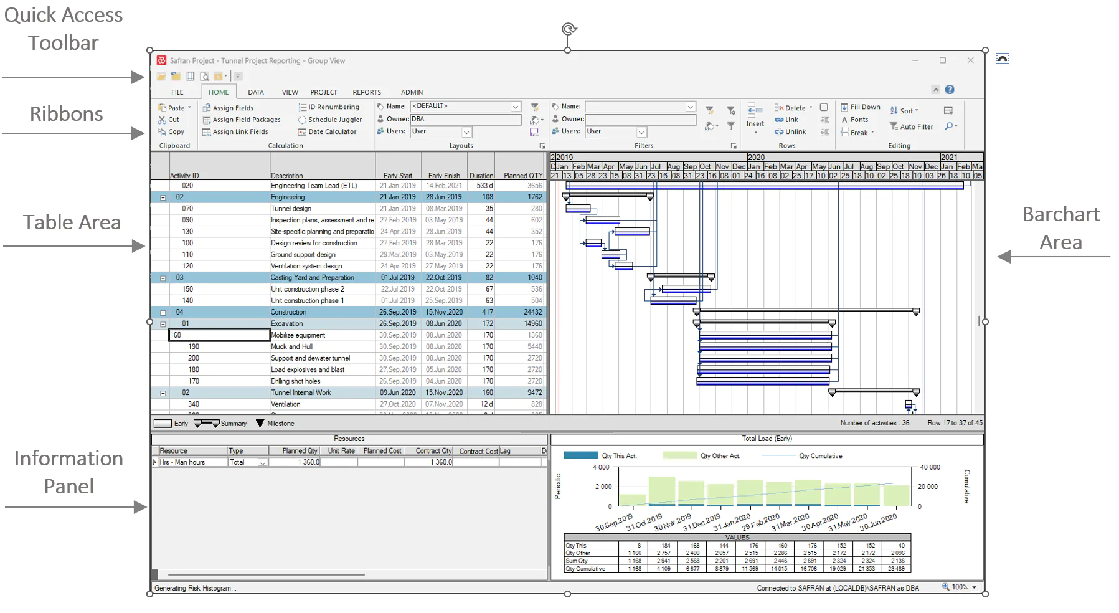Collapse the 02 Tunnel Internal Work subgroup
The height and width of the screenshot is (613, 1119).
163,393
